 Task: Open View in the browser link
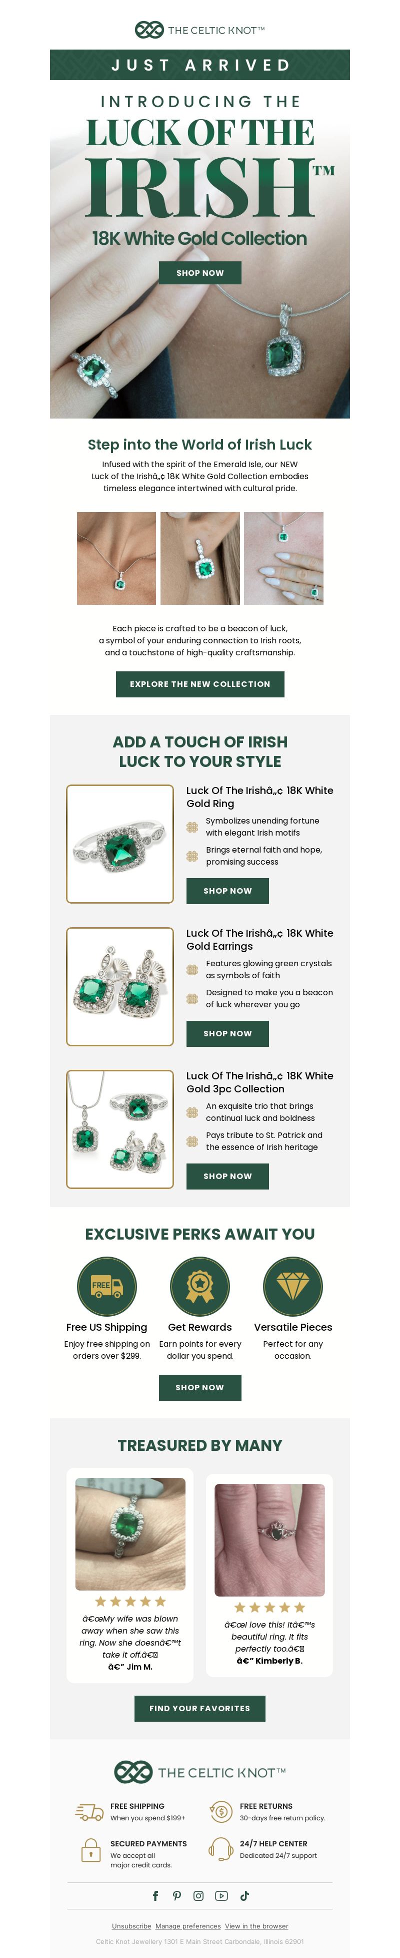(256, 1926)
